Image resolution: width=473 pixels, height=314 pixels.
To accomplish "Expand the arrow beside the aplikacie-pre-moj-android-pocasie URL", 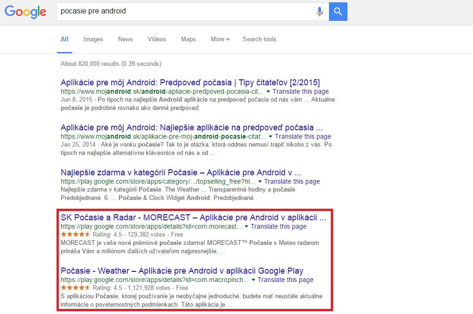I will tap(270, 136).
